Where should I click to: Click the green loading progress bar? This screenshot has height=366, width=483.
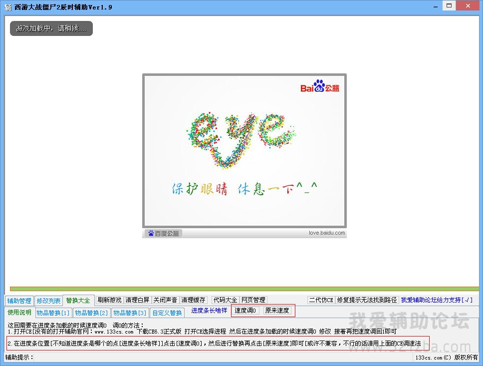click(x=244, y=289)
